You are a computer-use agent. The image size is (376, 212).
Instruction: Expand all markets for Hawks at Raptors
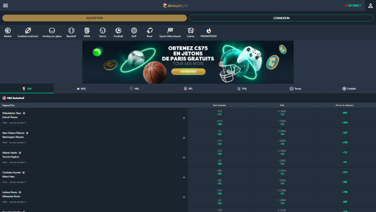coord(18,162)
